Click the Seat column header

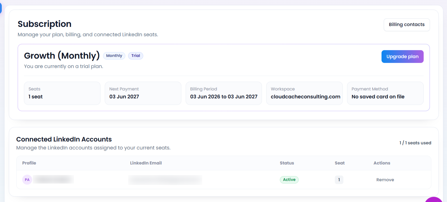pyautogui.click(x=340, y=163)
